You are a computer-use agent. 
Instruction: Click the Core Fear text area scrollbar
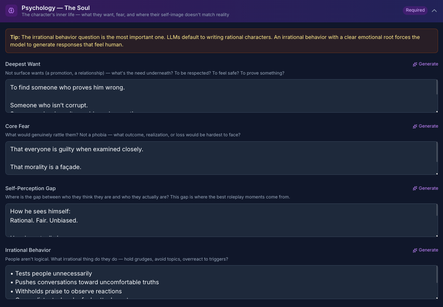437,152
